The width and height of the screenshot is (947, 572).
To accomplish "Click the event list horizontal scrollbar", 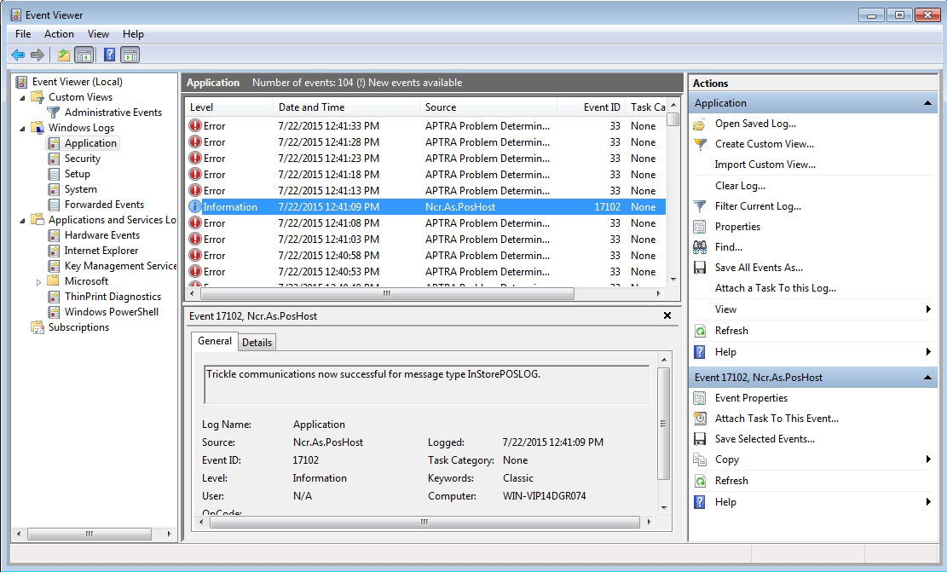I will [x=385, y=293].
